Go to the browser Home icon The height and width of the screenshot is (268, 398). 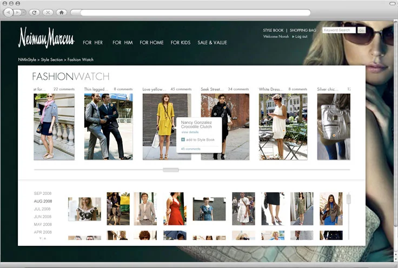[x=61, y=12]
